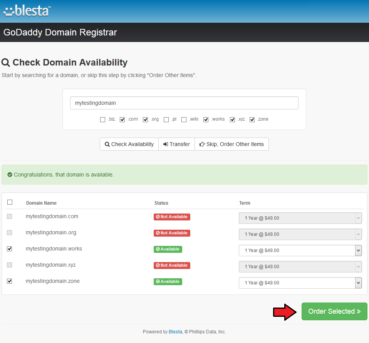The width and height of the screenshot is (369, 343).
Task: Click the Domain Name column header
Action: tap(41, 203)
